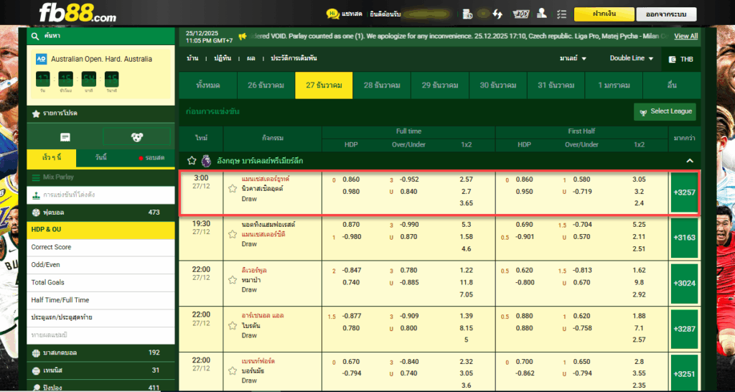This screenshot has height=392, width=735.
Task: Click the Mix Parlay menu icon
Action: [36, 177]
